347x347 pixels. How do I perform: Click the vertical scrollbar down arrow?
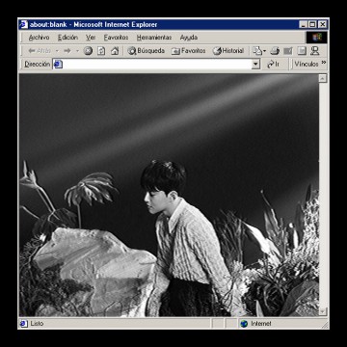tap(323, 311)
